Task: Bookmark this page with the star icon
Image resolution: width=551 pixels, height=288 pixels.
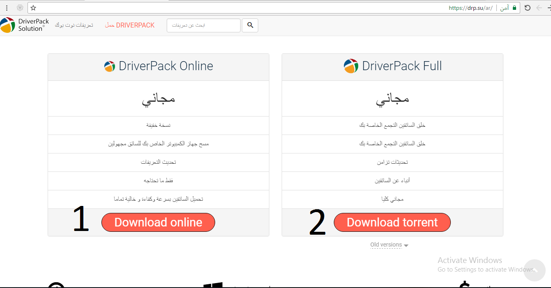Action: click(x=33, y=8)
